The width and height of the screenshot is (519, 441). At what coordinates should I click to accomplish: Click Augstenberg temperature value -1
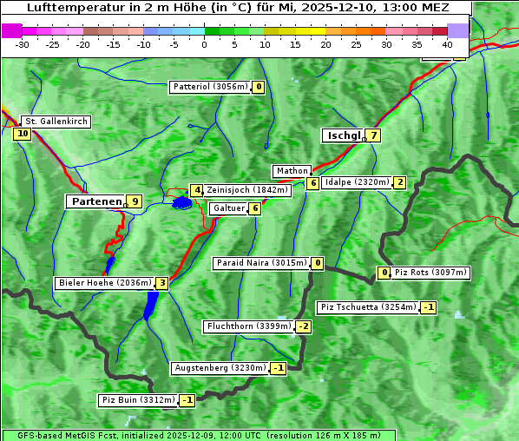279,368
